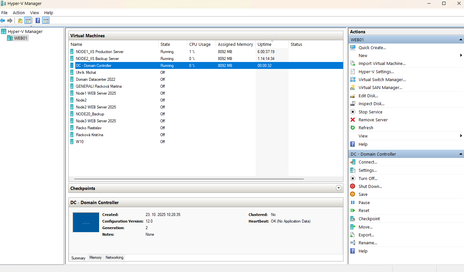Click the Back arrow toolbar icon
The height and width of the screenshot is (272, 464).
click(3, 20)
